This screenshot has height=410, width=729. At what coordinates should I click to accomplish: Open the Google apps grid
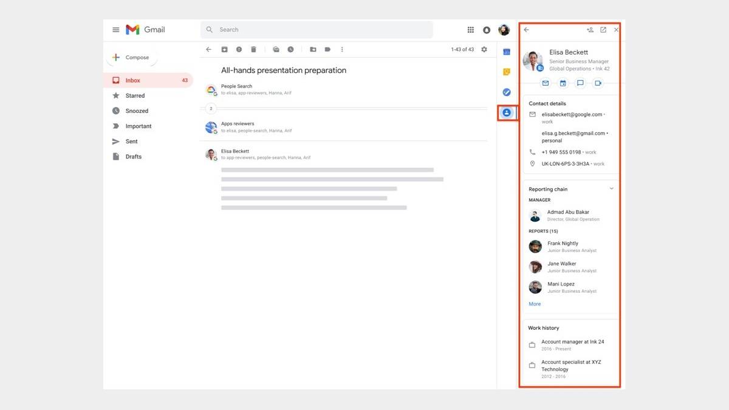coord(470,29)
